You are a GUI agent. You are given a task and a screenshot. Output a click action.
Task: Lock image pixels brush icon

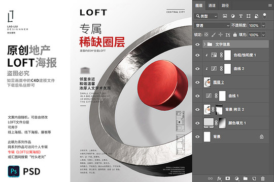pos(213,35)
